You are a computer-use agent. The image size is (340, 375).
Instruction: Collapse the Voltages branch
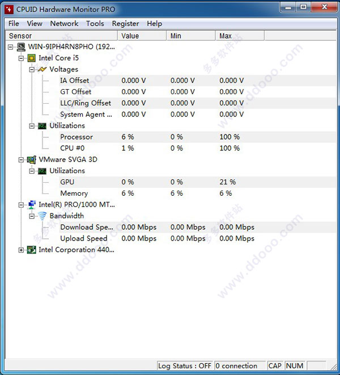click(x=32, y=70)
